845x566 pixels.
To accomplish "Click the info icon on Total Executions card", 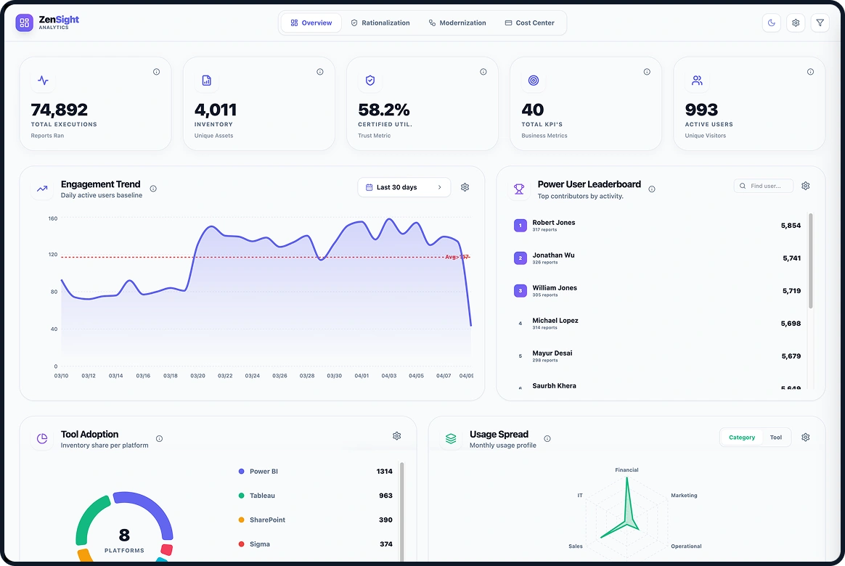I will click(x=157, y=72).
